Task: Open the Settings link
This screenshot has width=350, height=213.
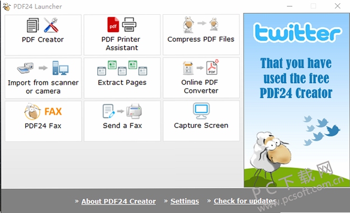Action: click(x=185, y=201)
